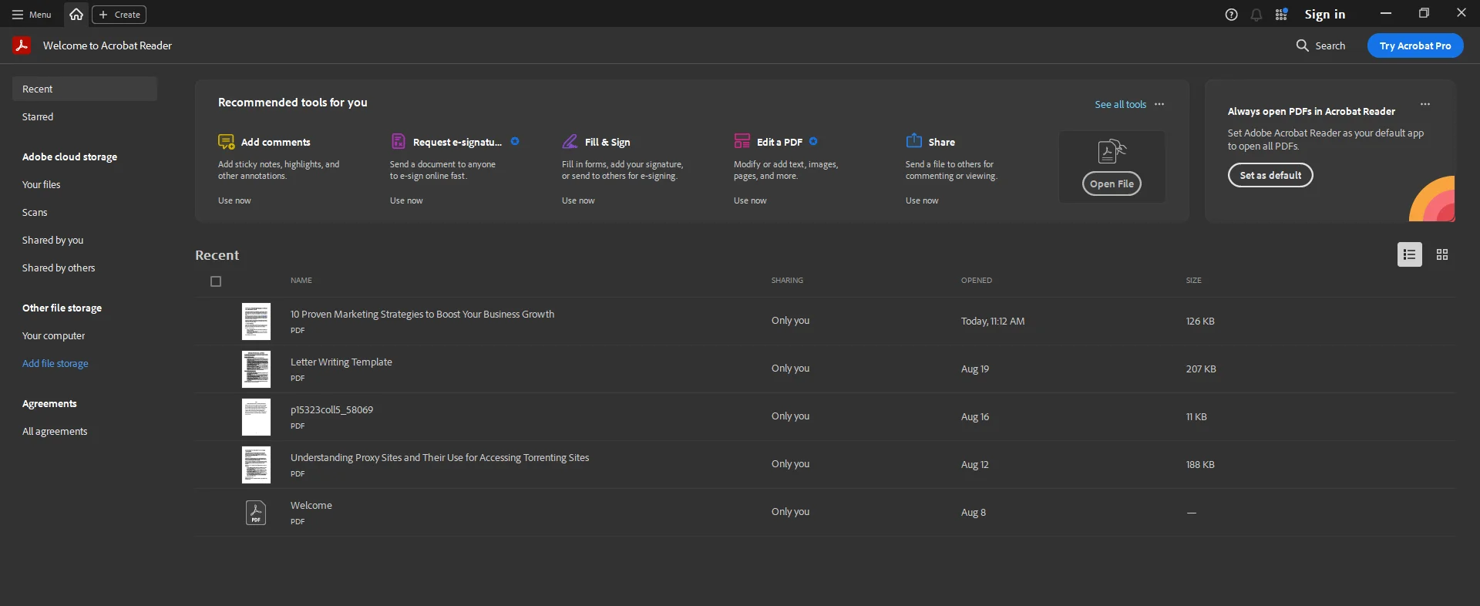Click Add file storage link
1480x606 pixels.
[55, 363]
